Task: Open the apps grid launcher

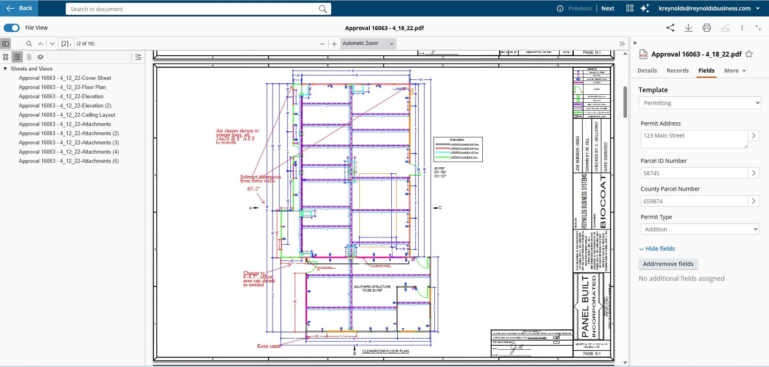Action: tap(629, 8)
